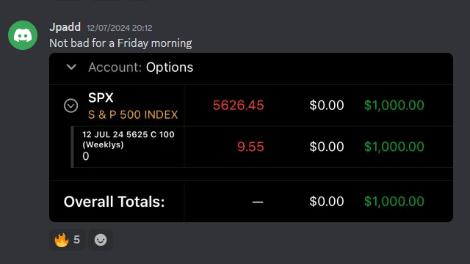Viewport: 470px width, 264px height.
Task: Select the 12 JUL 24 5625 C option row
Action: (x=263, y=147)
